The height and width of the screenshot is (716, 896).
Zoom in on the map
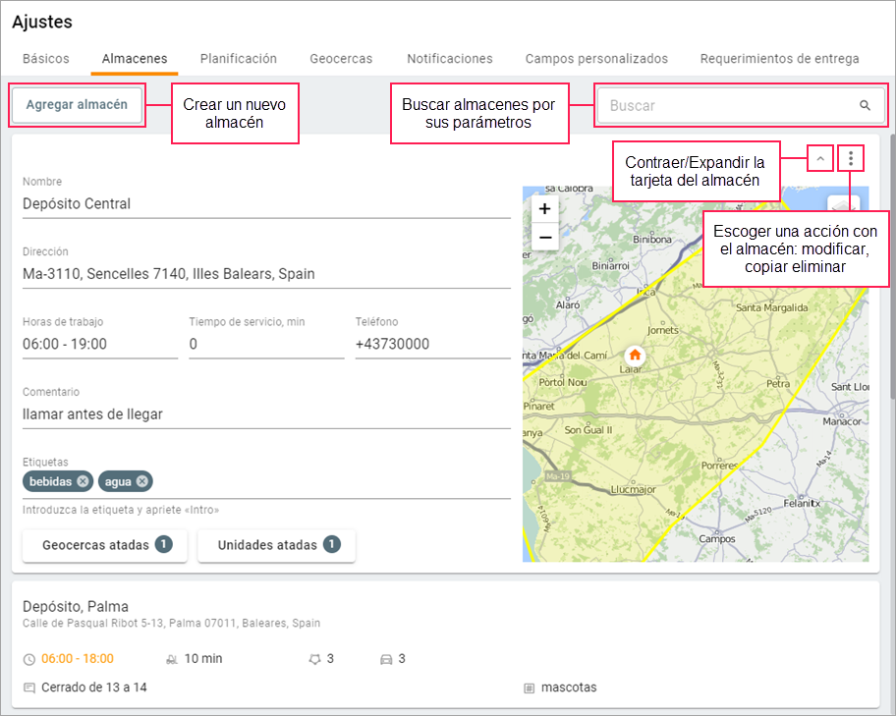coord(544,208)
